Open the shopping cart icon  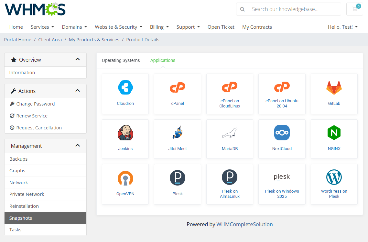pos(355,9)
